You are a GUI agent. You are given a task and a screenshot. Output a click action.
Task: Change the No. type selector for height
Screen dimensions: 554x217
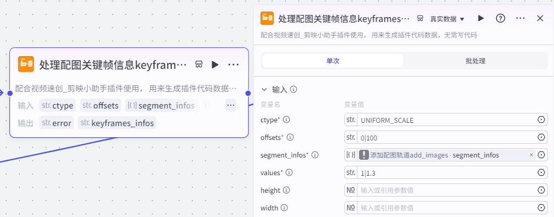pos(351,190)
